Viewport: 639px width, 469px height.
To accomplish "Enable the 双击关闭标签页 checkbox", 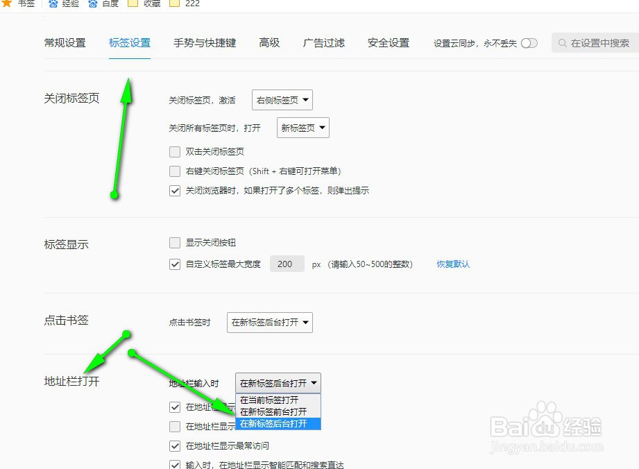I will click(x=175, y=151).
